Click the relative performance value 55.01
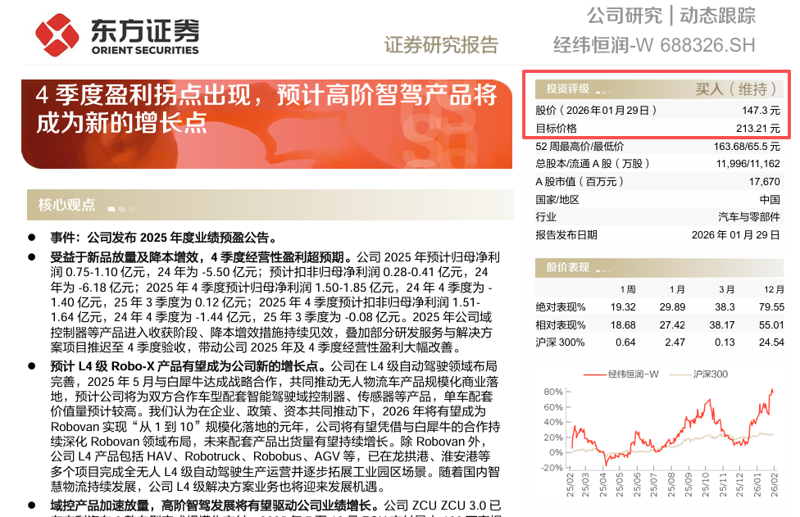 tap(771, 325)
